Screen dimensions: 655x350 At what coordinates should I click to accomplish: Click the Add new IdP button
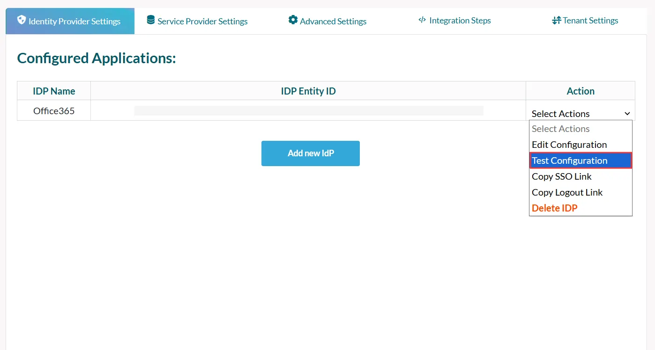point(310,153)
